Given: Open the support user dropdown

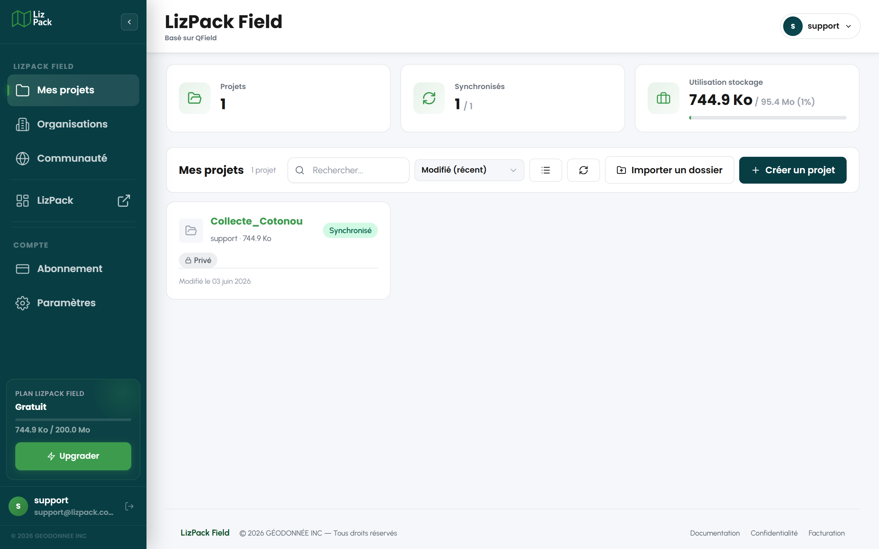Looking at the screenshot, I should (820, 26).
